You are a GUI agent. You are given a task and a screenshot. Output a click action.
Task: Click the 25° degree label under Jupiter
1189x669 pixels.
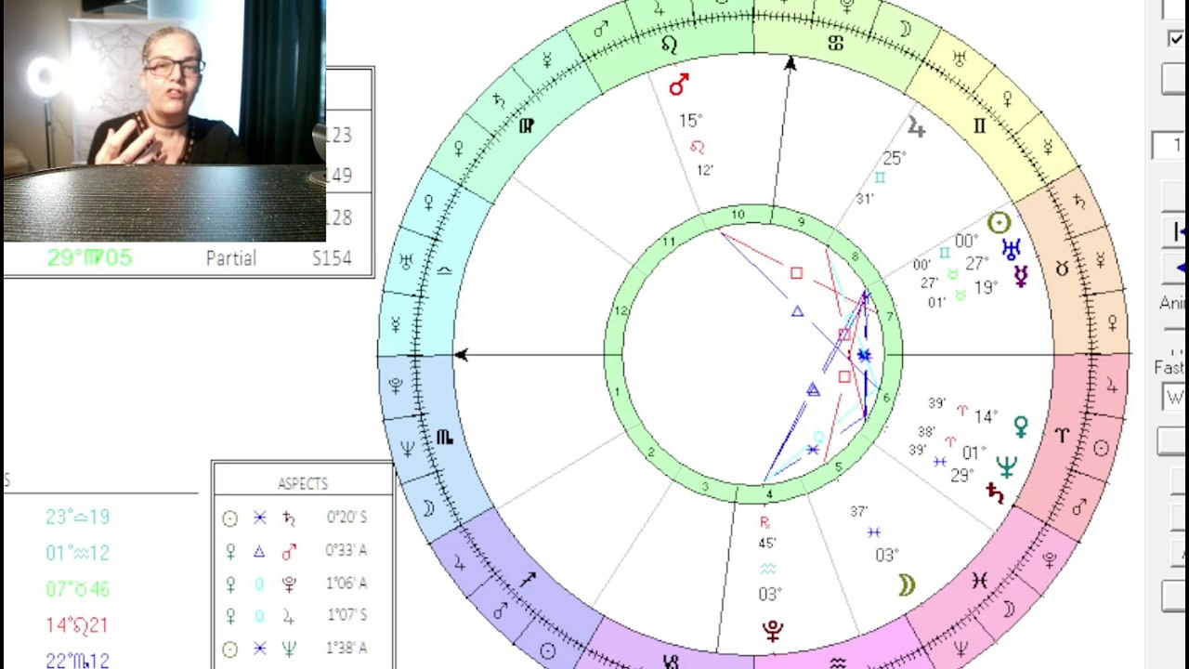click(x=894, y=159)
